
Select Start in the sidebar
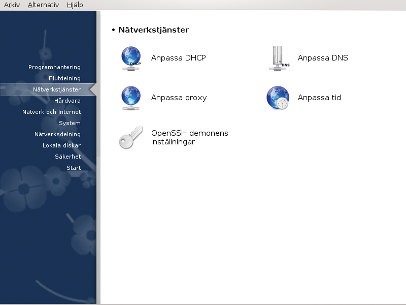tap(74, 168)
